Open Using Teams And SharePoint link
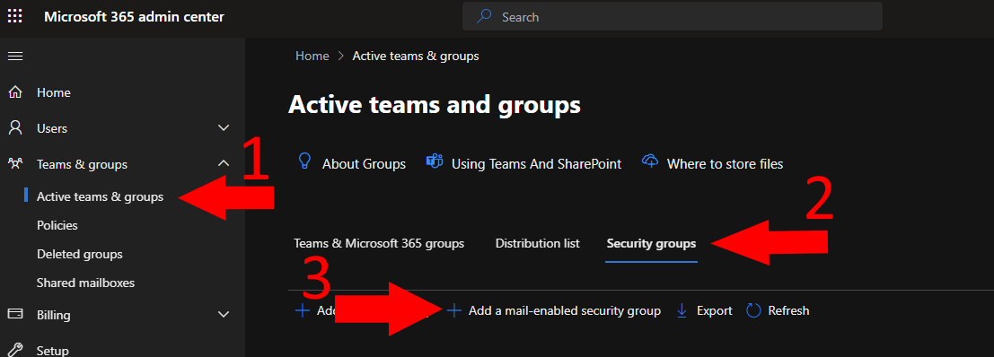Viewport: 994px width, 357px height. (x=536, y=164)
